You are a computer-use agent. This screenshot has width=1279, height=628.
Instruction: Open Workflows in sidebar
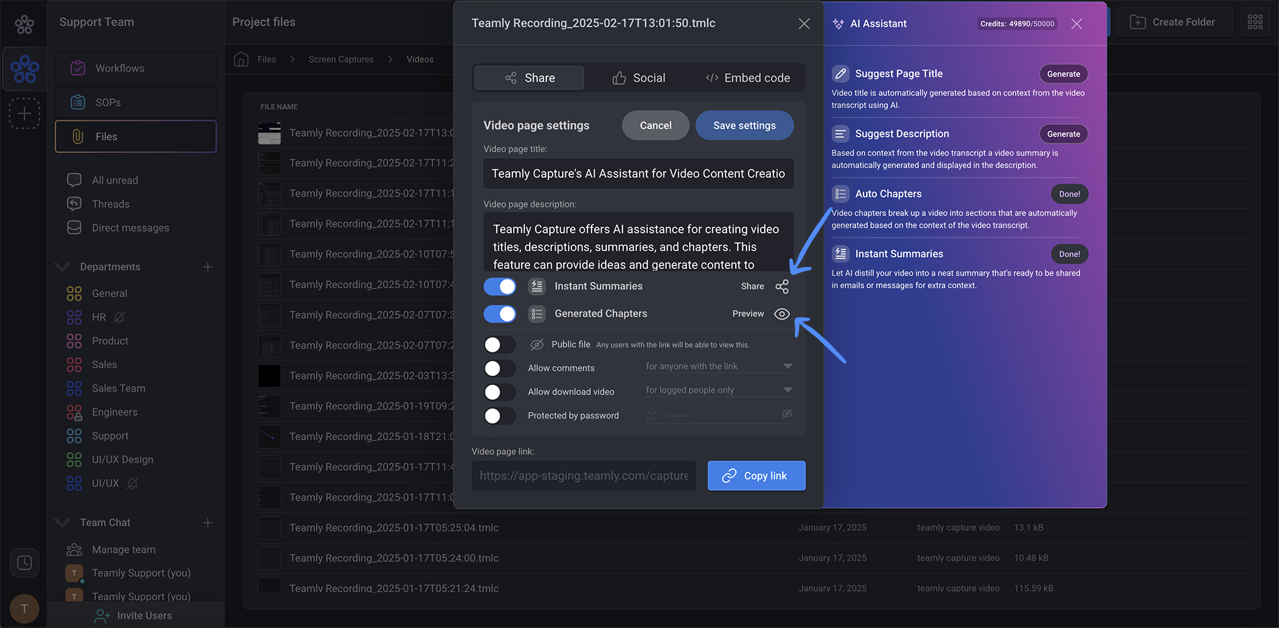coord(136,68)
